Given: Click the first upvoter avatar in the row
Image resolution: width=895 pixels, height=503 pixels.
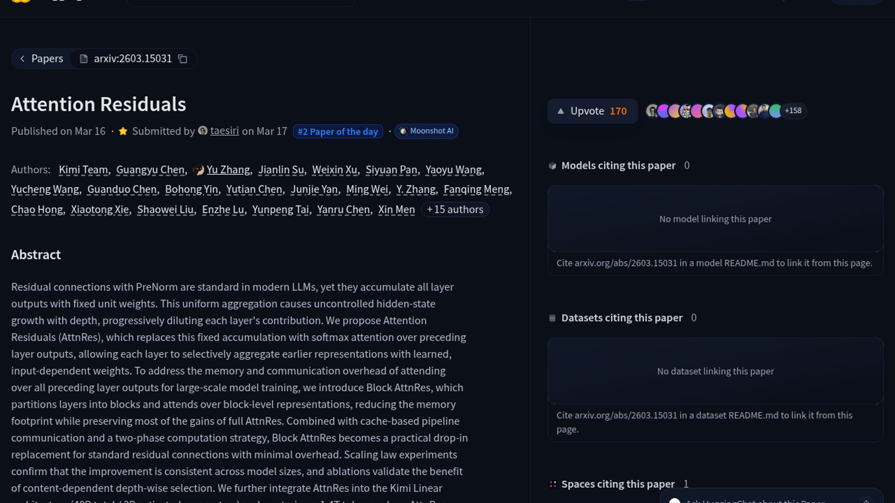Looking at the screenshot, I should pyautogui.click(x=652, y=111).
